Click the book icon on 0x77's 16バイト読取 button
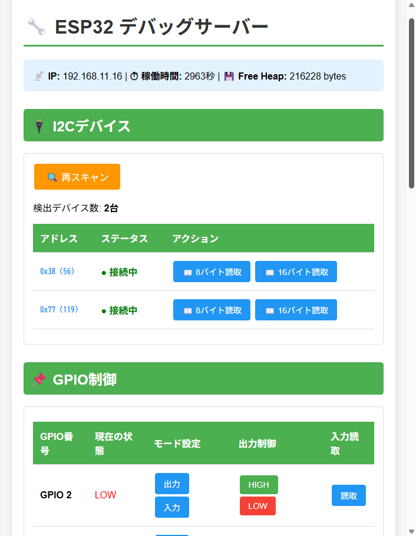The height and width of the screenshot is (536, 416). (269, 310)
